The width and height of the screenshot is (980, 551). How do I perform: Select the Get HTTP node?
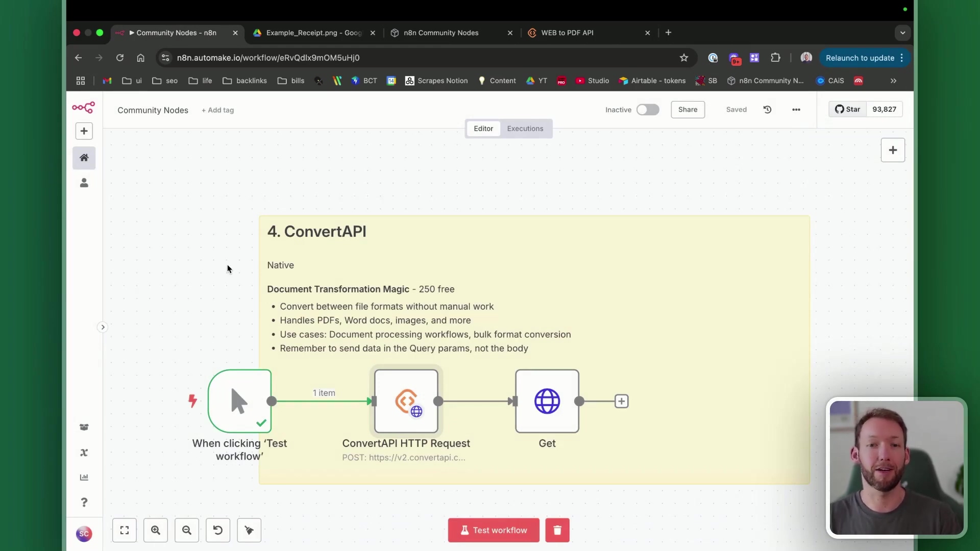(547, 401)
